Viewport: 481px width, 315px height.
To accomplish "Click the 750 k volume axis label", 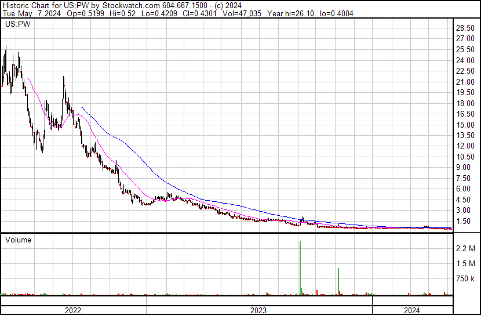I will [465, 279].
